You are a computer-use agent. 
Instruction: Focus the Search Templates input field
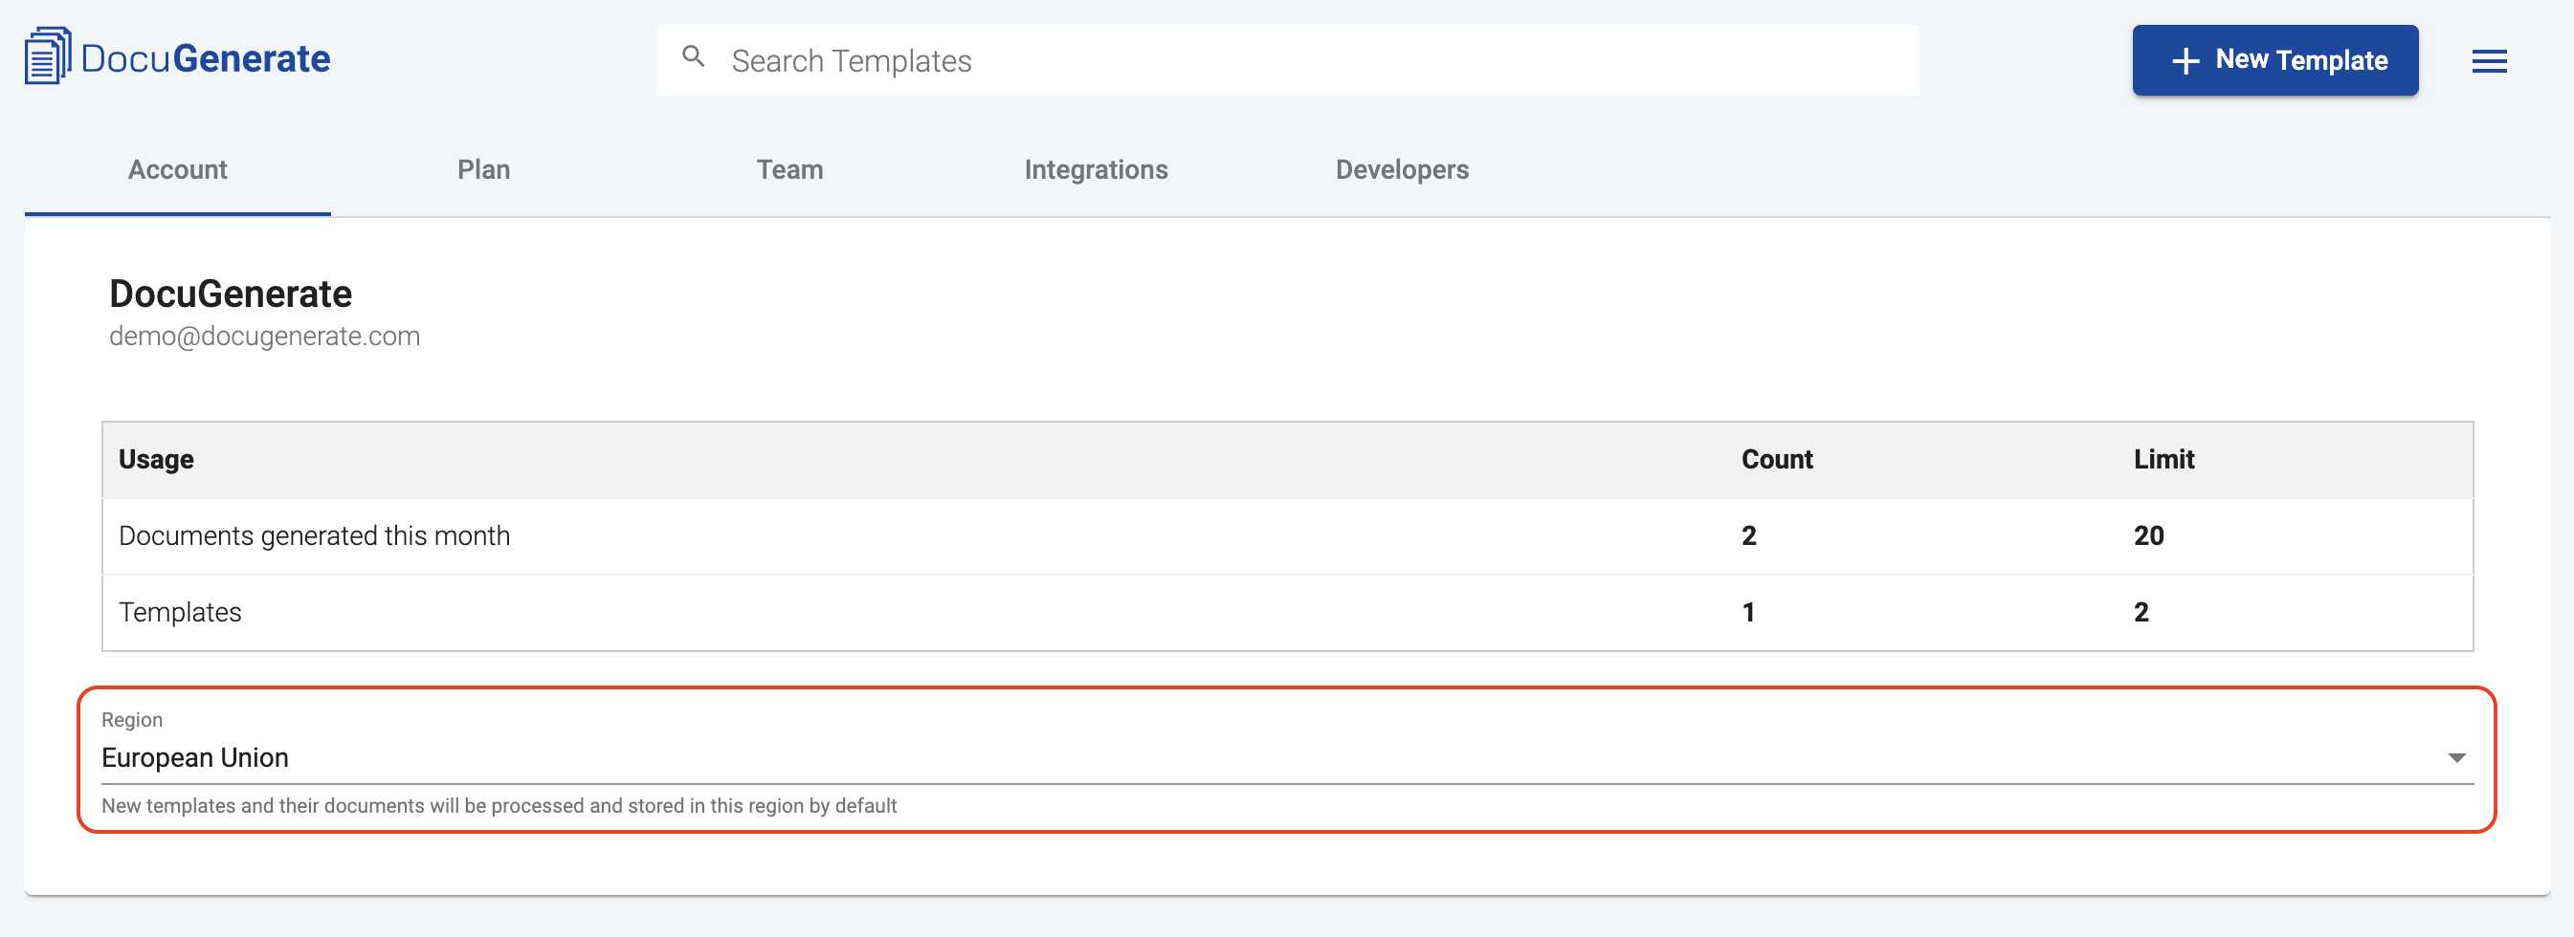[x=1287, y=61]
